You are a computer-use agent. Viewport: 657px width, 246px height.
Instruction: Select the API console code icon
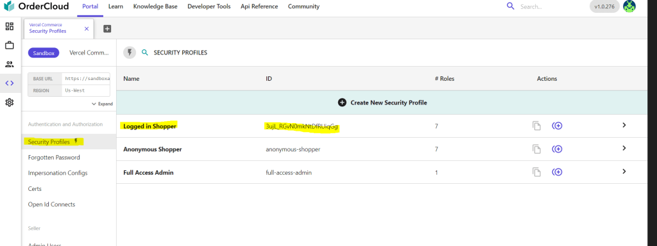[9, 83]
